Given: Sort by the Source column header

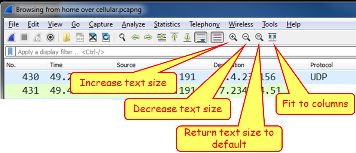Looking at the screenshot, I should pos(163,65).
